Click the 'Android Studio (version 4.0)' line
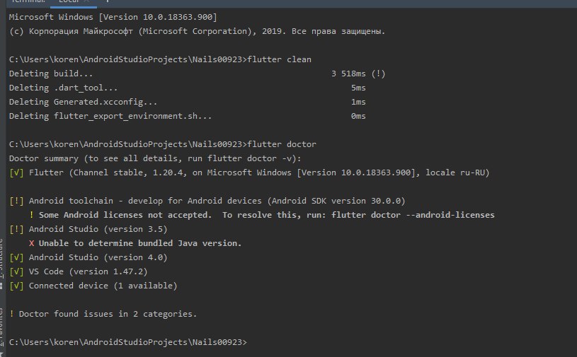 click(x=88, y=257)
